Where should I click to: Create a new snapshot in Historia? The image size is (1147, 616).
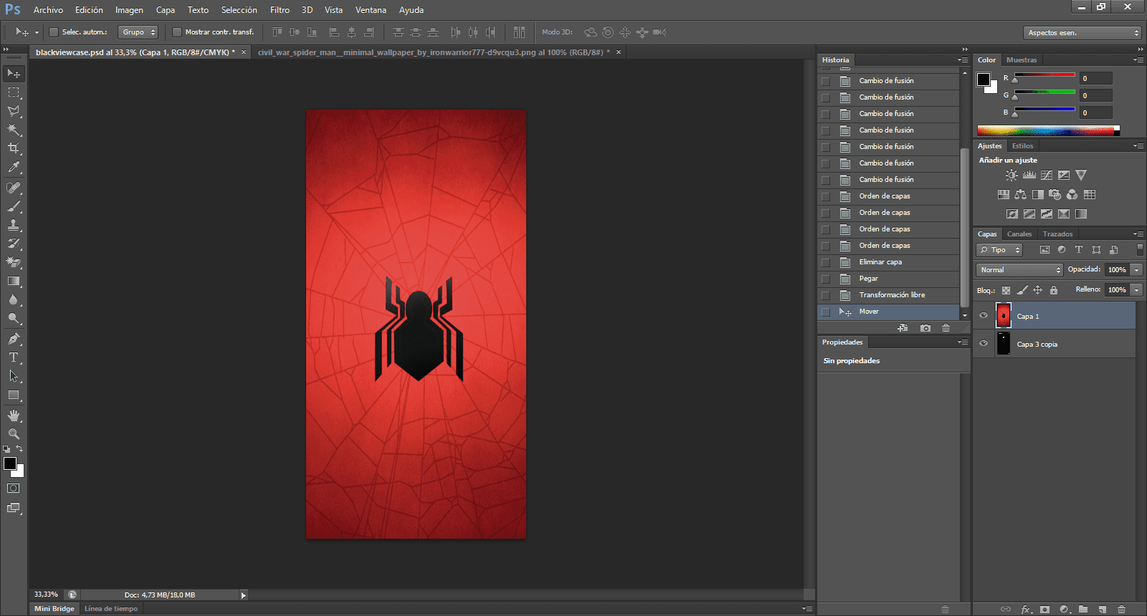925,328
